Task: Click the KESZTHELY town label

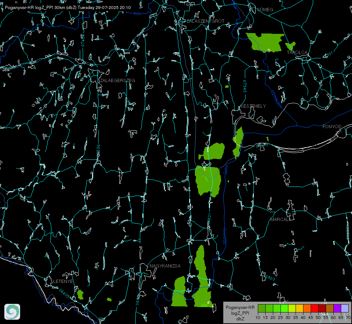Action: (253, 106)
